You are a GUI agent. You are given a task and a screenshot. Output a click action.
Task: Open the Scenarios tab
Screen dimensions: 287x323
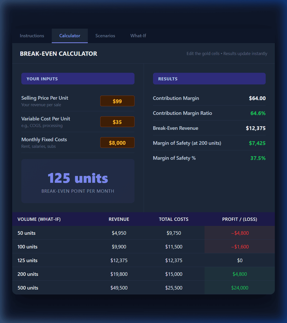click(105, 36)
